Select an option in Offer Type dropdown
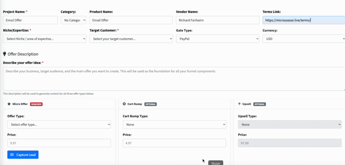The image size is (345, 165). click(x=59, y=125)
